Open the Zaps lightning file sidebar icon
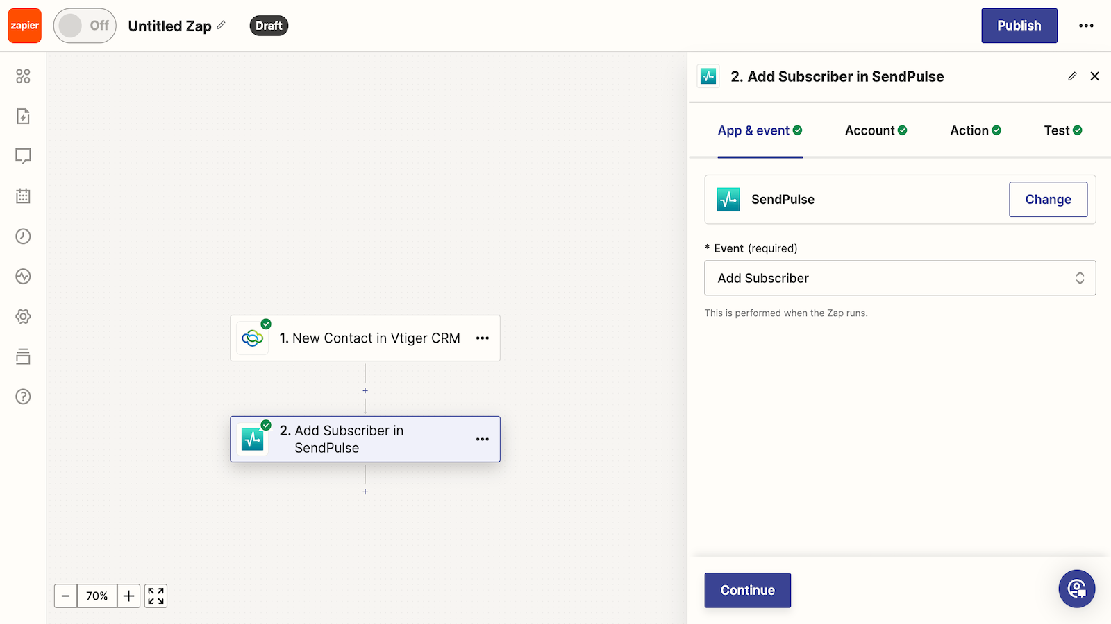 [x=23, y=116]
